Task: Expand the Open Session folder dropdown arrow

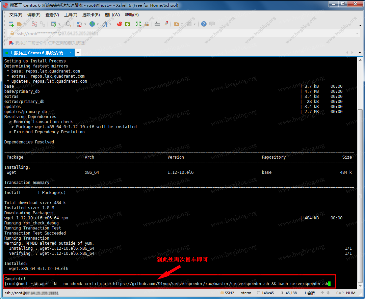Action: [25, 24]
